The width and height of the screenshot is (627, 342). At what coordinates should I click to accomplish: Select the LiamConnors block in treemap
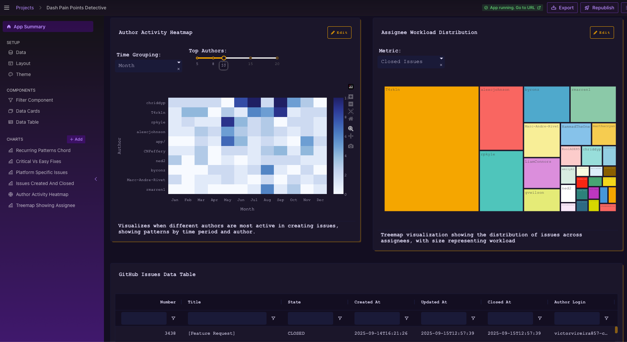click(542, 173)
